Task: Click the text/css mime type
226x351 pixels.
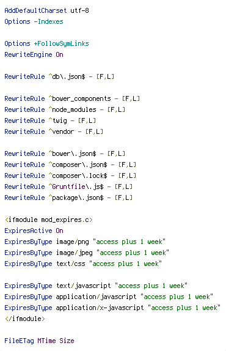Action: [71, 264]
